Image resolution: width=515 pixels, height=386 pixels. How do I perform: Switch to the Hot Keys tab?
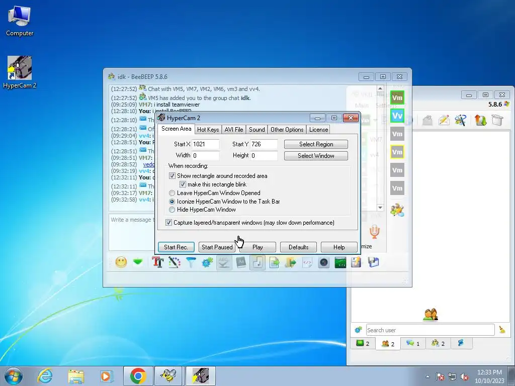coord(208,129)
